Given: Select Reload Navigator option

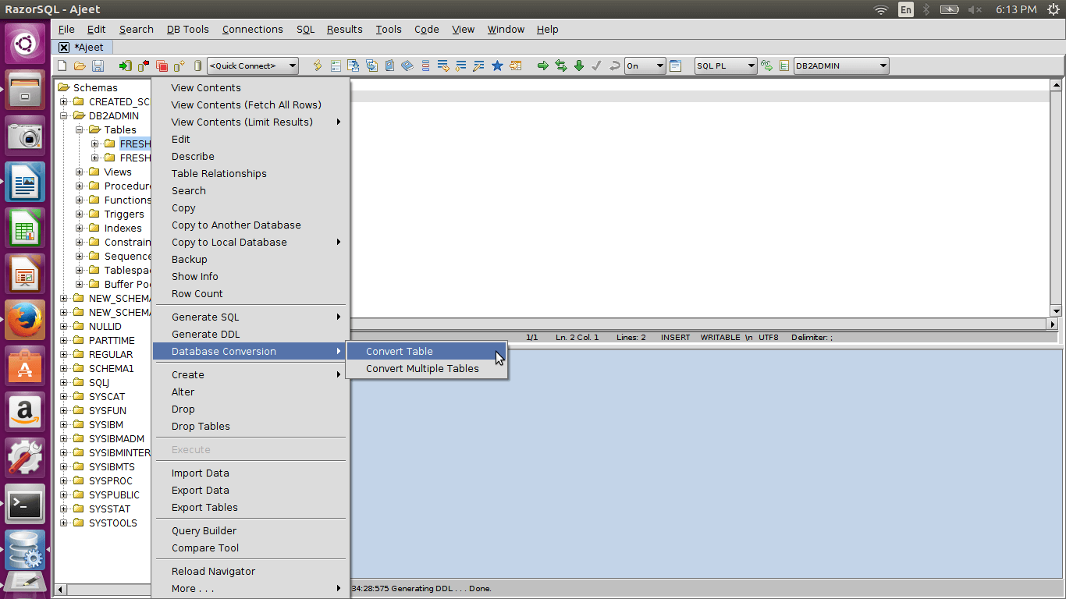Looking at the screenshot, I should point(250,571).
